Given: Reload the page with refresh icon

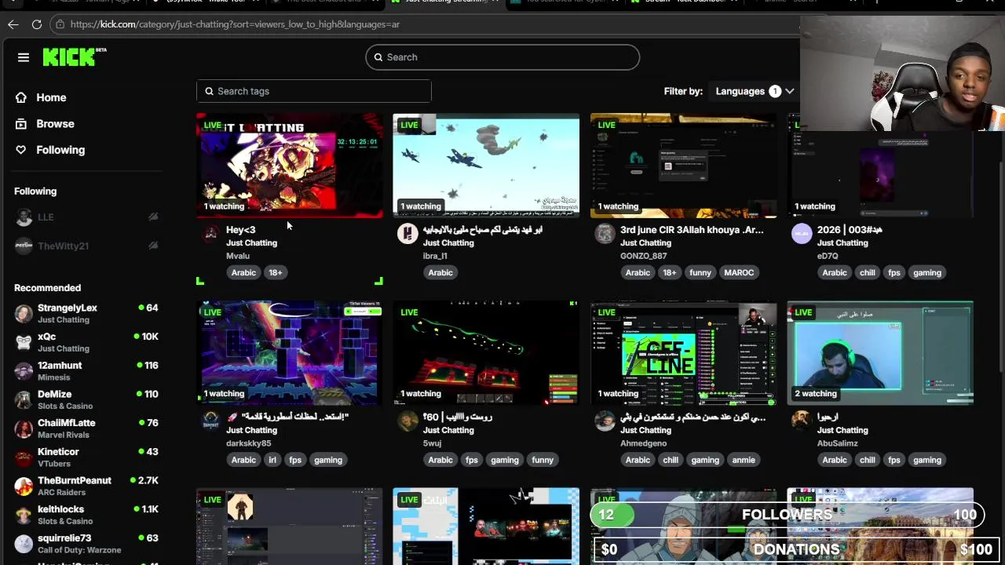Looking at the screenshot, I should 37,24.
